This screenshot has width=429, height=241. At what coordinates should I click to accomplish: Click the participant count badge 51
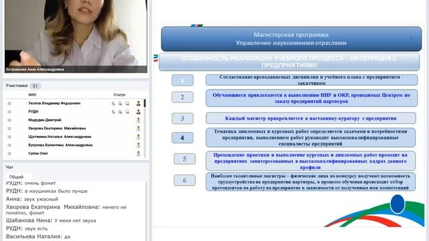(x=35, y=86)
